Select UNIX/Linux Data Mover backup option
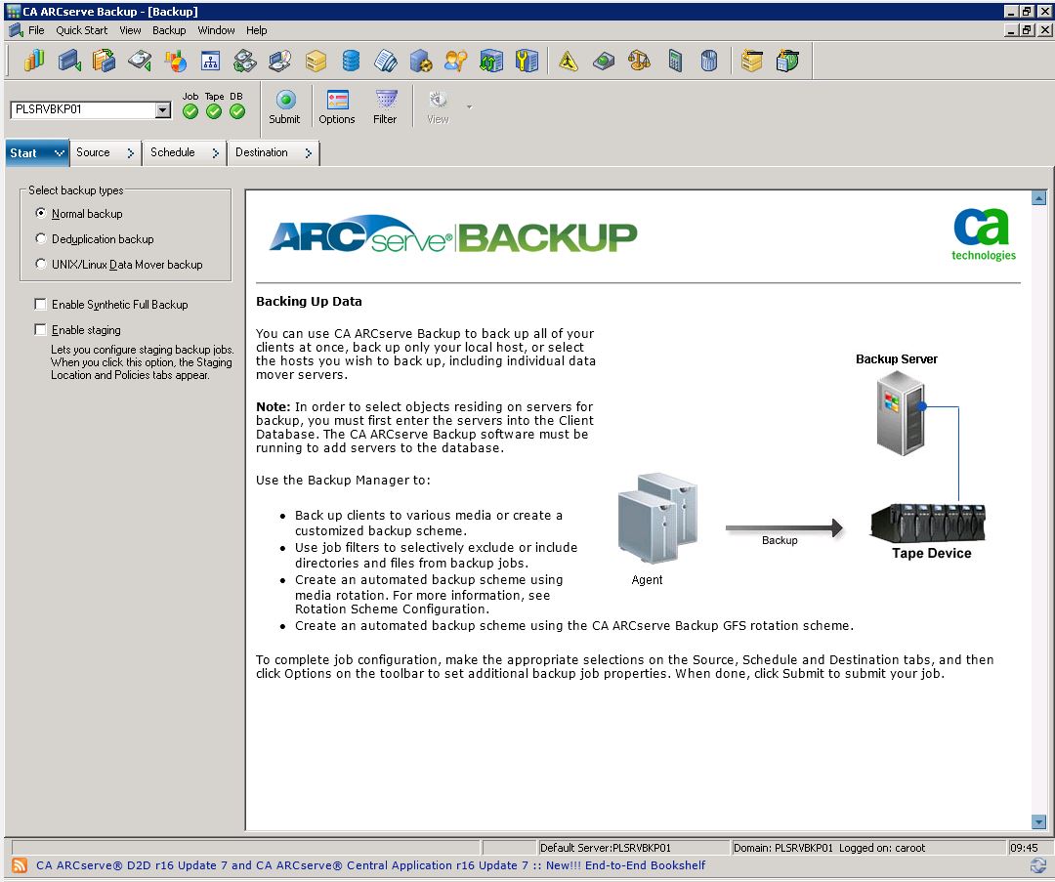The height and width of the screenshot is (882, 1055). (41, 265)
